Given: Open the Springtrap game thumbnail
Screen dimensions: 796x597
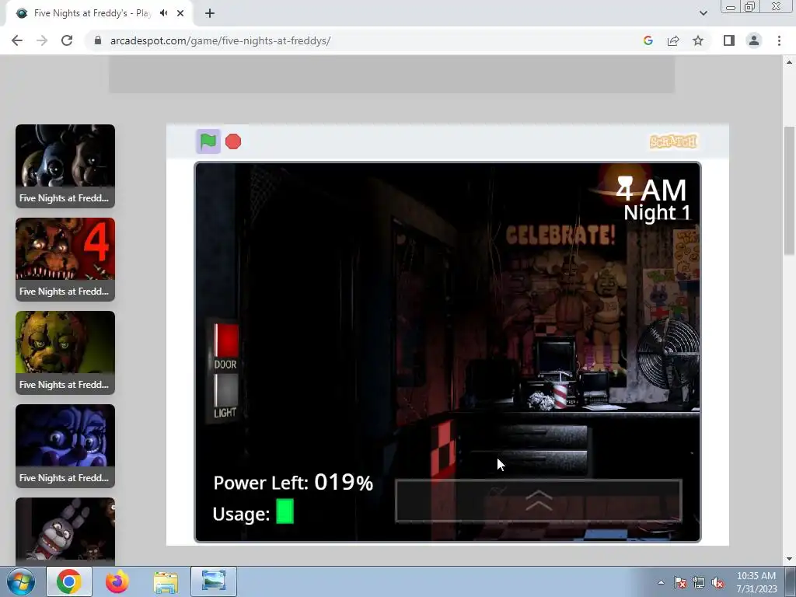Looking at the screenshot, I should 65,353.
